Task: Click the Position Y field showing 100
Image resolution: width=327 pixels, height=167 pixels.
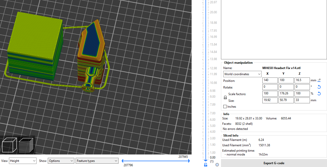Action: (x=286, y=80)
